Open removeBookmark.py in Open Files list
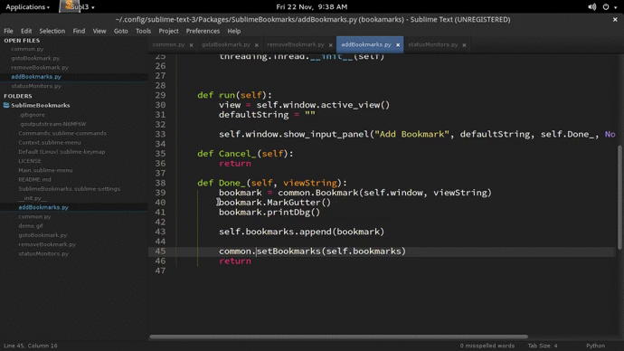 [x=40, y=67]
